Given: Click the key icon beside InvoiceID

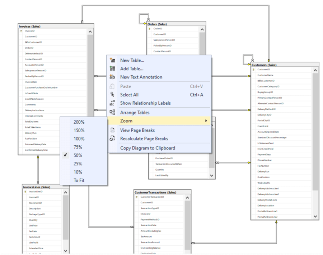Looking at the screenshot, I should tap(20, 31).
